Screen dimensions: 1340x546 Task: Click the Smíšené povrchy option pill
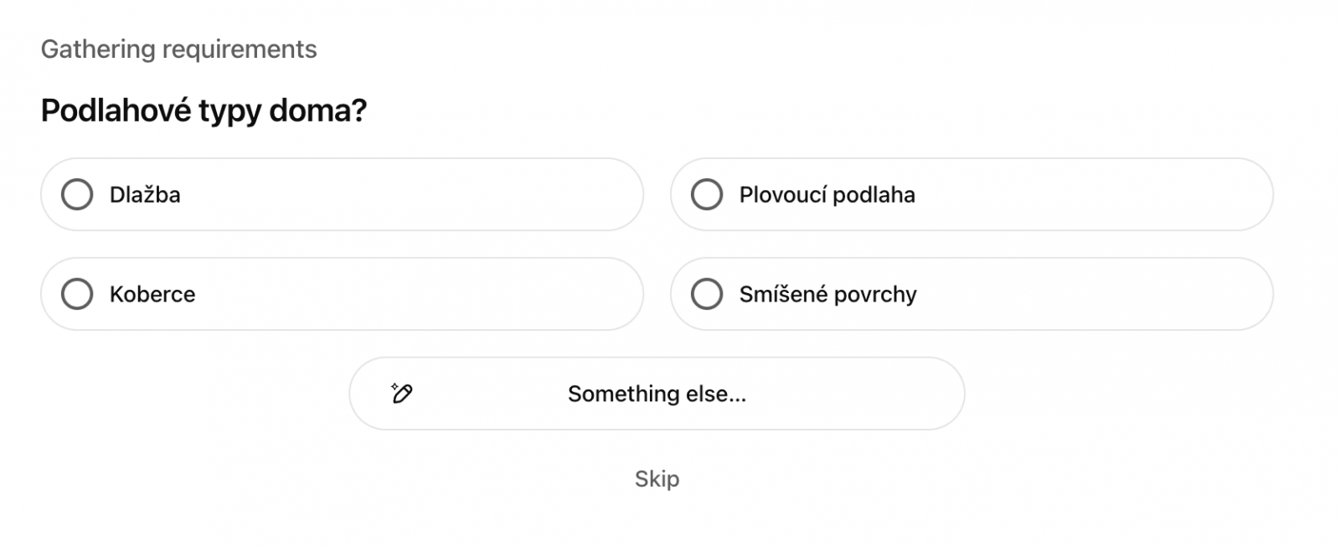(x=971, y=294)
